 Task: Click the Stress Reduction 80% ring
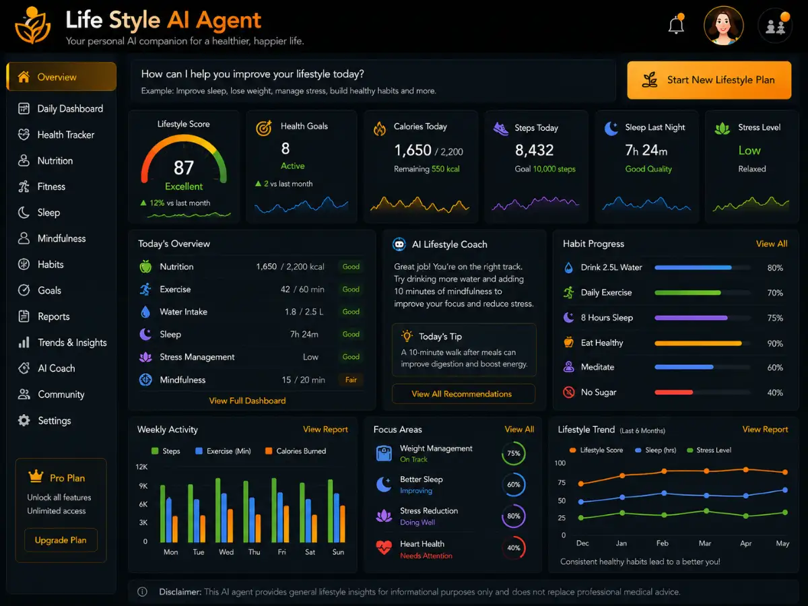514,516
